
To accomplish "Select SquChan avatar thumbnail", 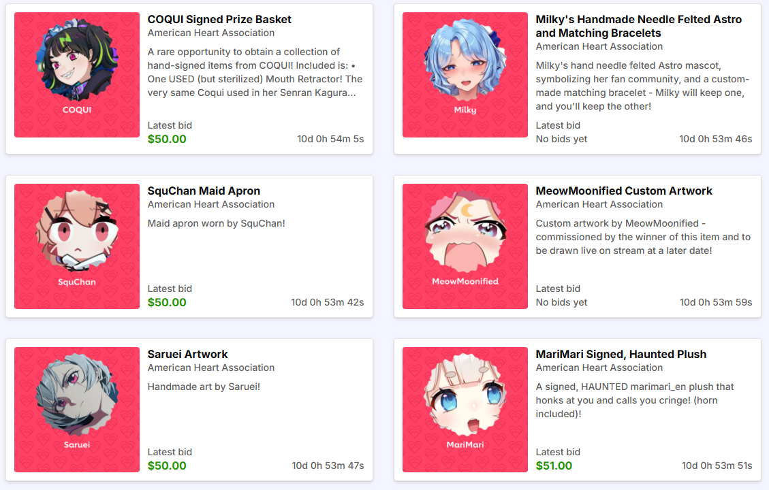I will click(x=77, y=246).
